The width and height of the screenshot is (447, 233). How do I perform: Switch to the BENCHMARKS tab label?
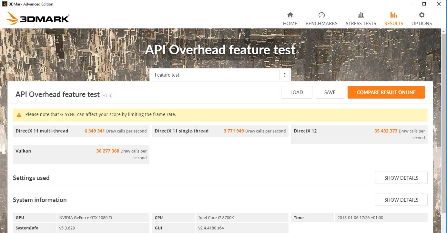321,24
